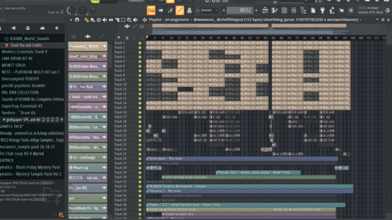Open the newer version of FL Studio notification
392x220 pixels.
[x=371, y=10]
